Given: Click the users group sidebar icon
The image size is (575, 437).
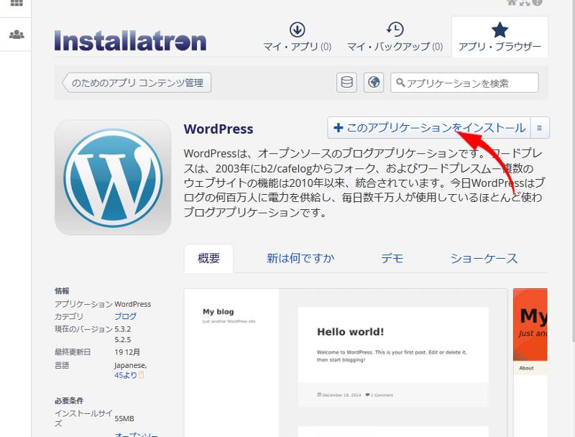Looking at the screenshot, I should [x=17, y=34].
